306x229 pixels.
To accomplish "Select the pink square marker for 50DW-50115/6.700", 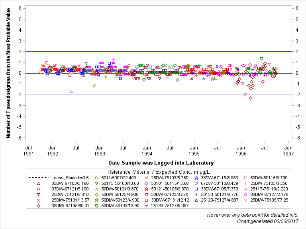I will click(246, 178).
